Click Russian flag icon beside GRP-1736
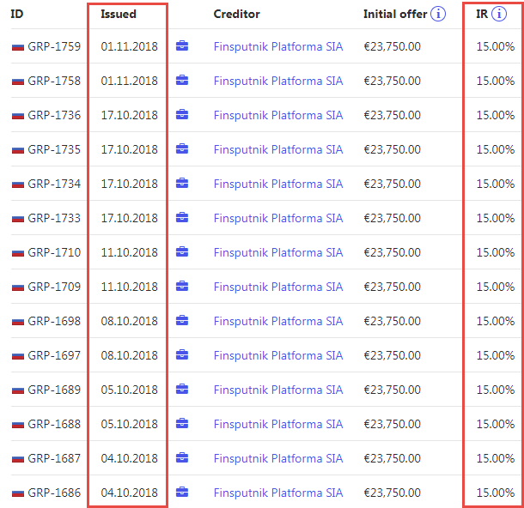This screenshot has width=524, height=508. [x=18, y=116]
